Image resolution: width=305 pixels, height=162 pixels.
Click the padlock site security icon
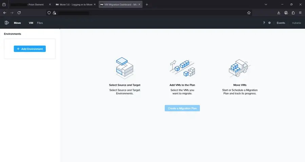pos(55,13)
